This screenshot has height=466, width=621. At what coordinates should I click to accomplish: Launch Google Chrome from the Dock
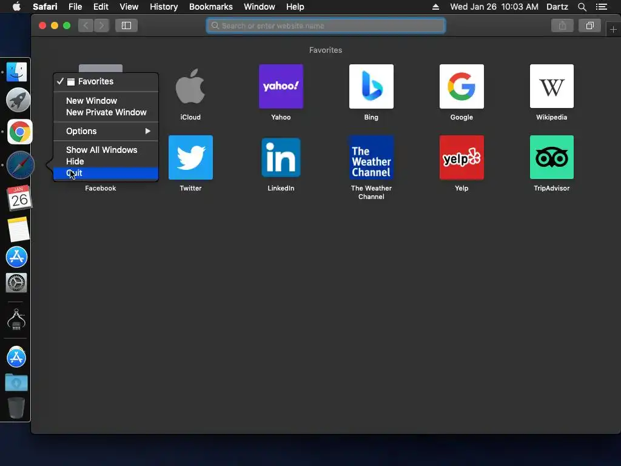pyautogui.click(x=19, y=132)
